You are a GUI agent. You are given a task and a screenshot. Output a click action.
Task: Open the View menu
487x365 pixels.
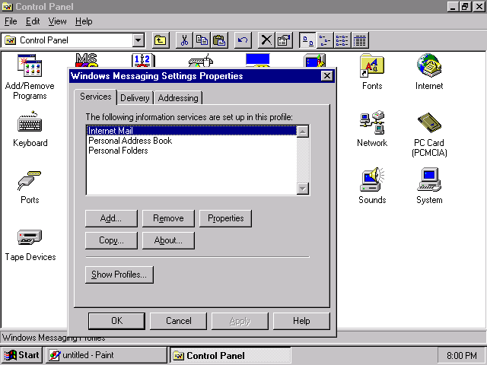(x=57, y=21)
